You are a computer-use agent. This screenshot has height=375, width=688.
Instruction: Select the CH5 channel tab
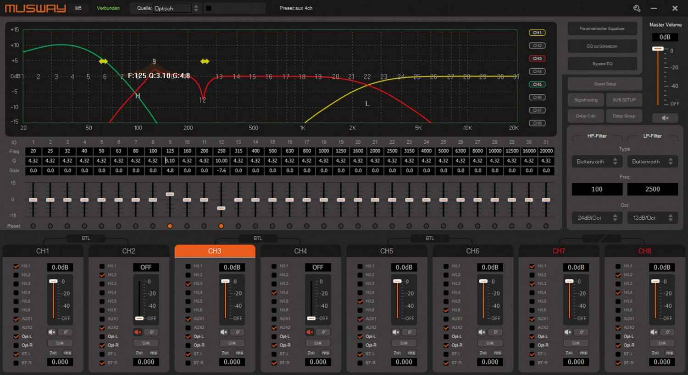(x=387, y=251)
